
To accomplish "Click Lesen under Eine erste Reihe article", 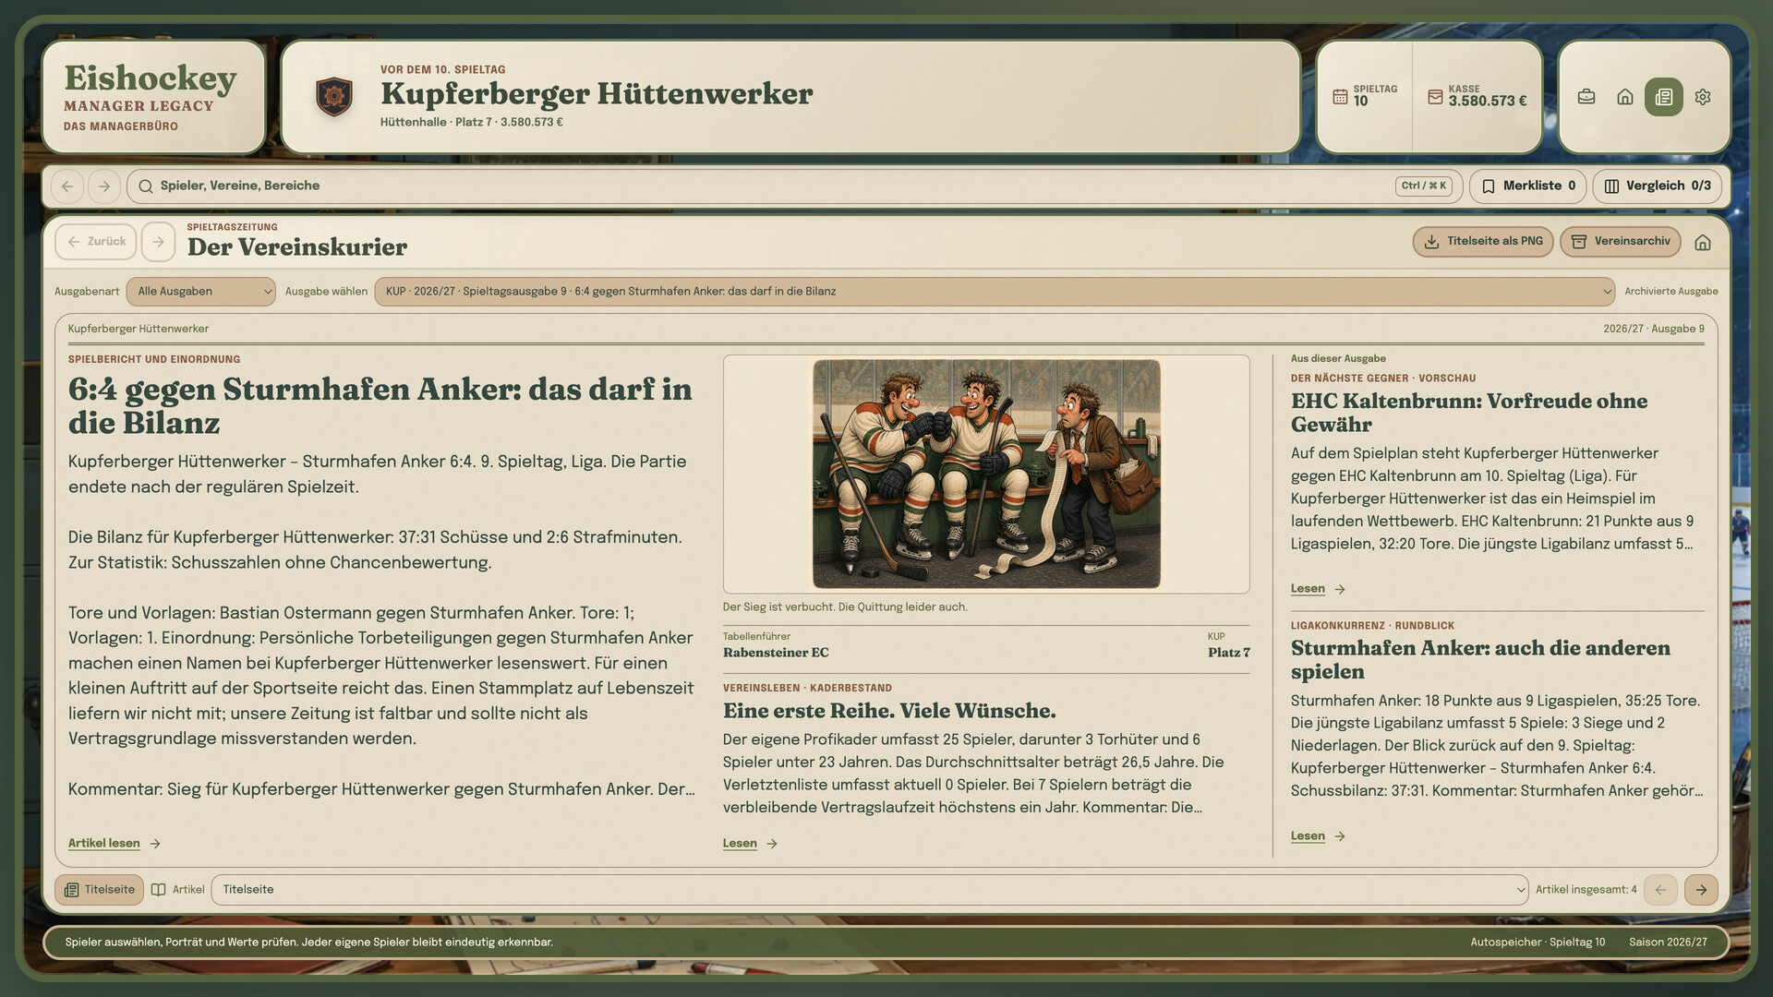I will tap(750, 844).
